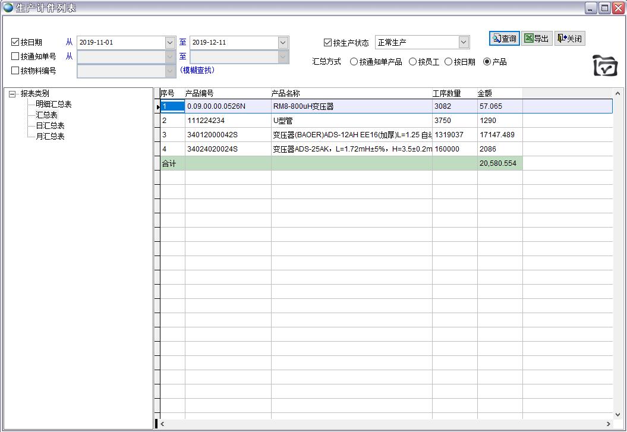Toggle the 按生产状态 checkbox
627x432 pixels.
click(327, 43)
